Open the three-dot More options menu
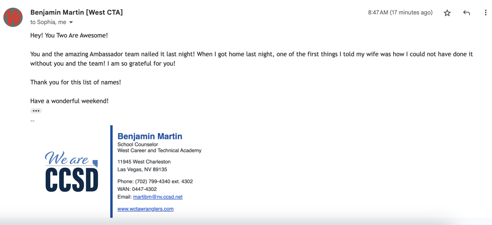 pos(485,13)
